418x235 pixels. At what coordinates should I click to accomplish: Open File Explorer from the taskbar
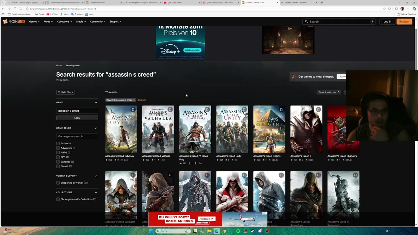(209, 231)
